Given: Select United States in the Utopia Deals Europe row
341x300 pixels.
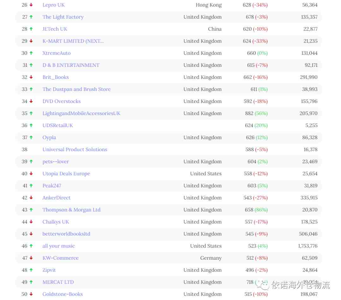Looking at the screenshot, I should pos(206,174).
